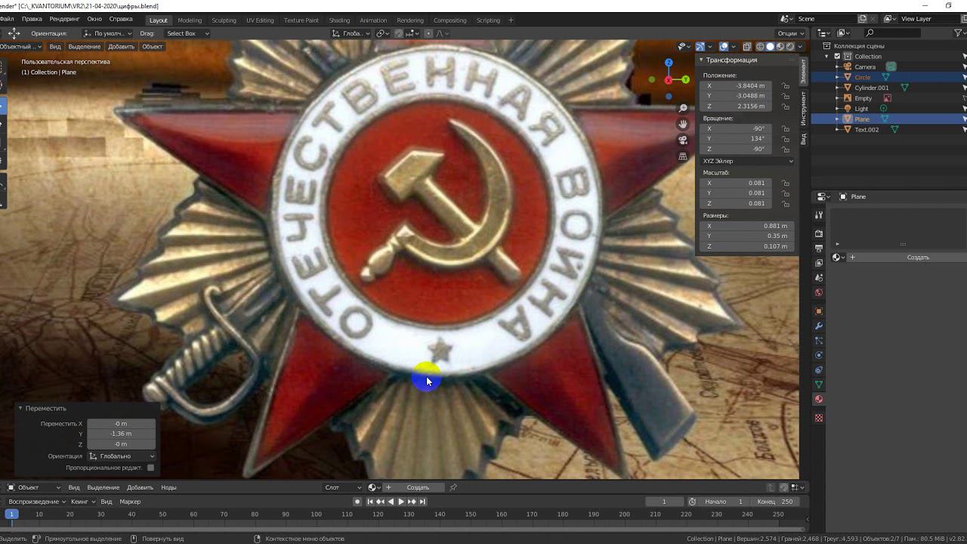
Task: Open the Texture properties checker tab icon
Action: coord(819,418)
